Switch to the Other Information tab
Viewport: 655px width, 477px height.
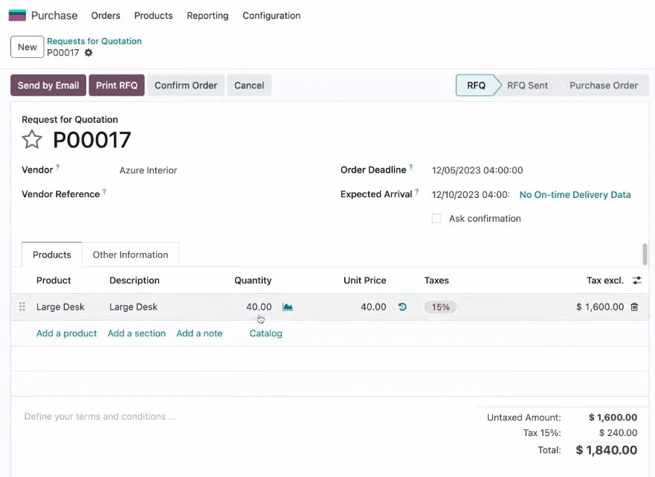[130, 254]
